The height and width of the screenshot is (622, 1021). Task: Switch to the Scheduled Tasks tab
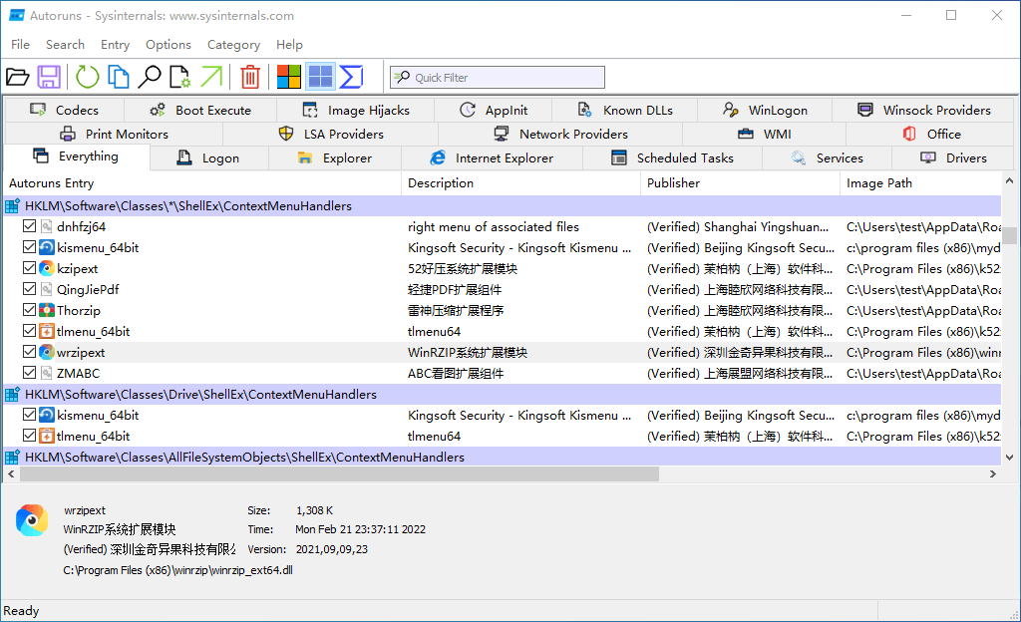point(673,158)
